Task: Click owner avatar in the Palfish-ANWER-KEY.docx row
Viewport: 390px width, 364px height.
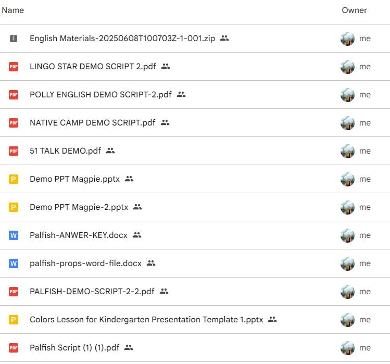Action: (x=347, y=235)
